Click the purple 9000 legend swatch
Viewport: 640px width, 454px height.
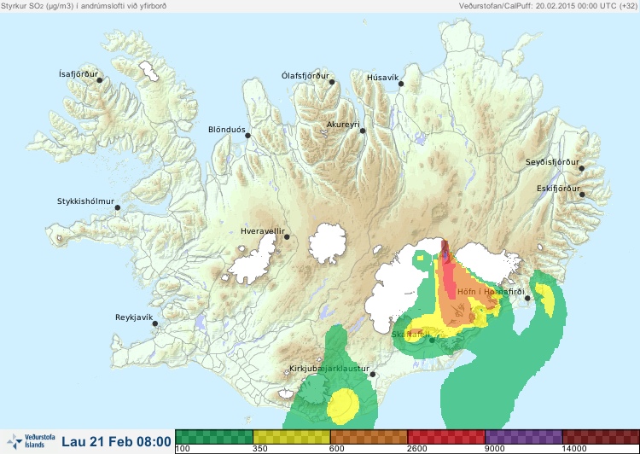[524, 437]
